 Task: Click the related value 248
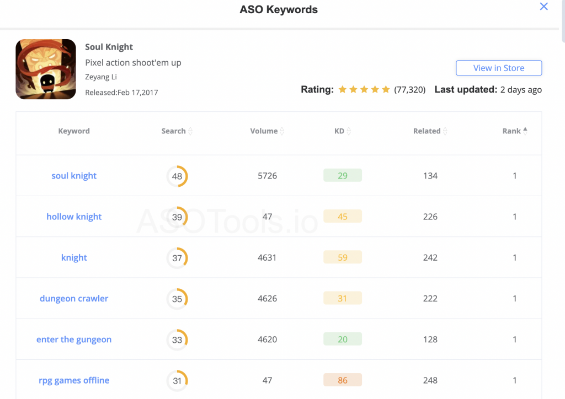pyautogui.click(x=430, y=380)
